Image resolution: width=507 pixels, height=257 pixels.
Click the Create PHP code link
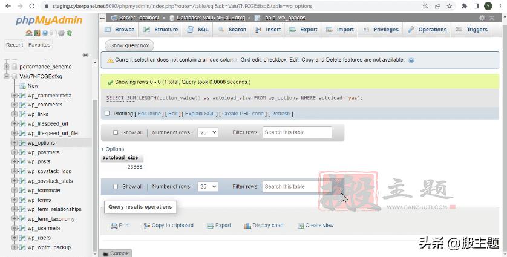coord(243,114)
